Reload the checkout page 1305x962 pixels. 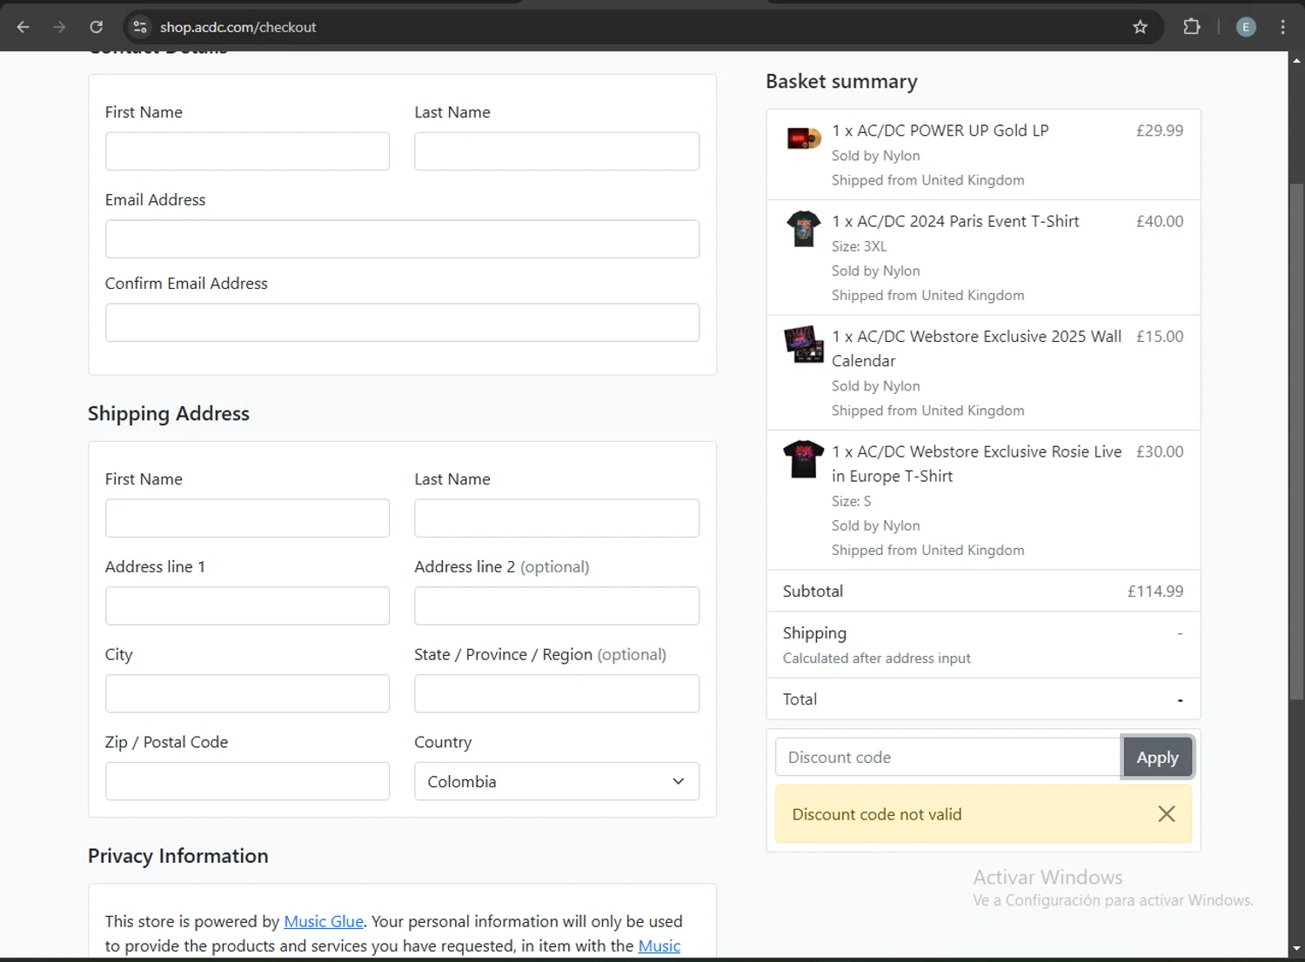(x=97, y=27)
